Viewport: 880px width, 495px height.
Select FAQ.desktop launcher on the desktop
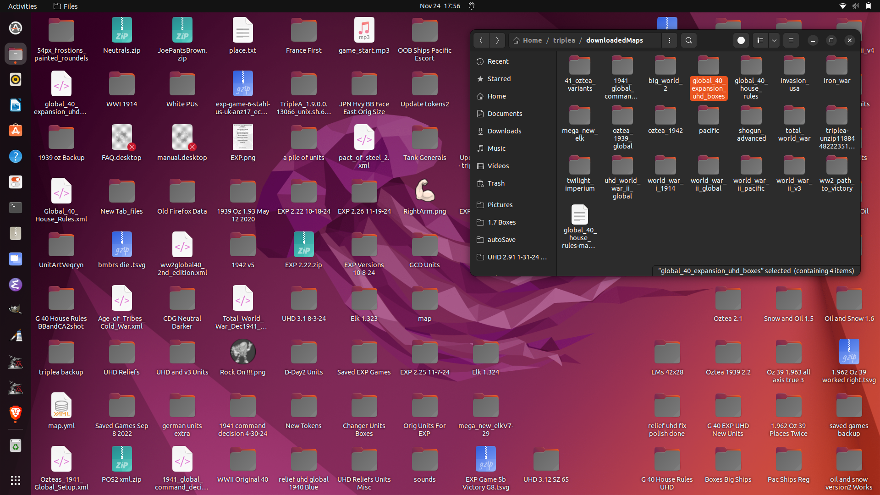click(121, 143)
